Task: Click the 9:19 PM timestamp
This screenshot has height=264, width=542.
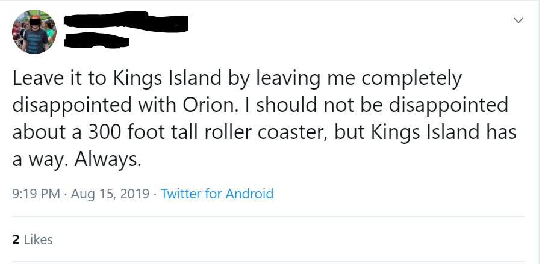Action: coord(35,194)
